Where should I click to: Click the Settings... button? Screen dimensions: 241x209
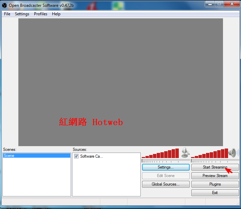166,167
